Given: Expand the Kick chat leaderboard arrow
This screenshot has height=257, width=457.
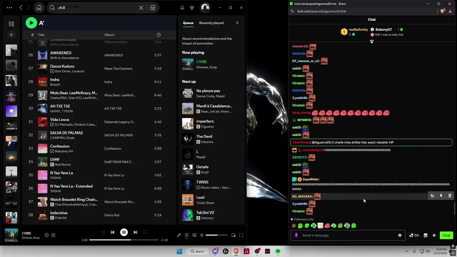Looking at the screenshot, I should [372, 42].
